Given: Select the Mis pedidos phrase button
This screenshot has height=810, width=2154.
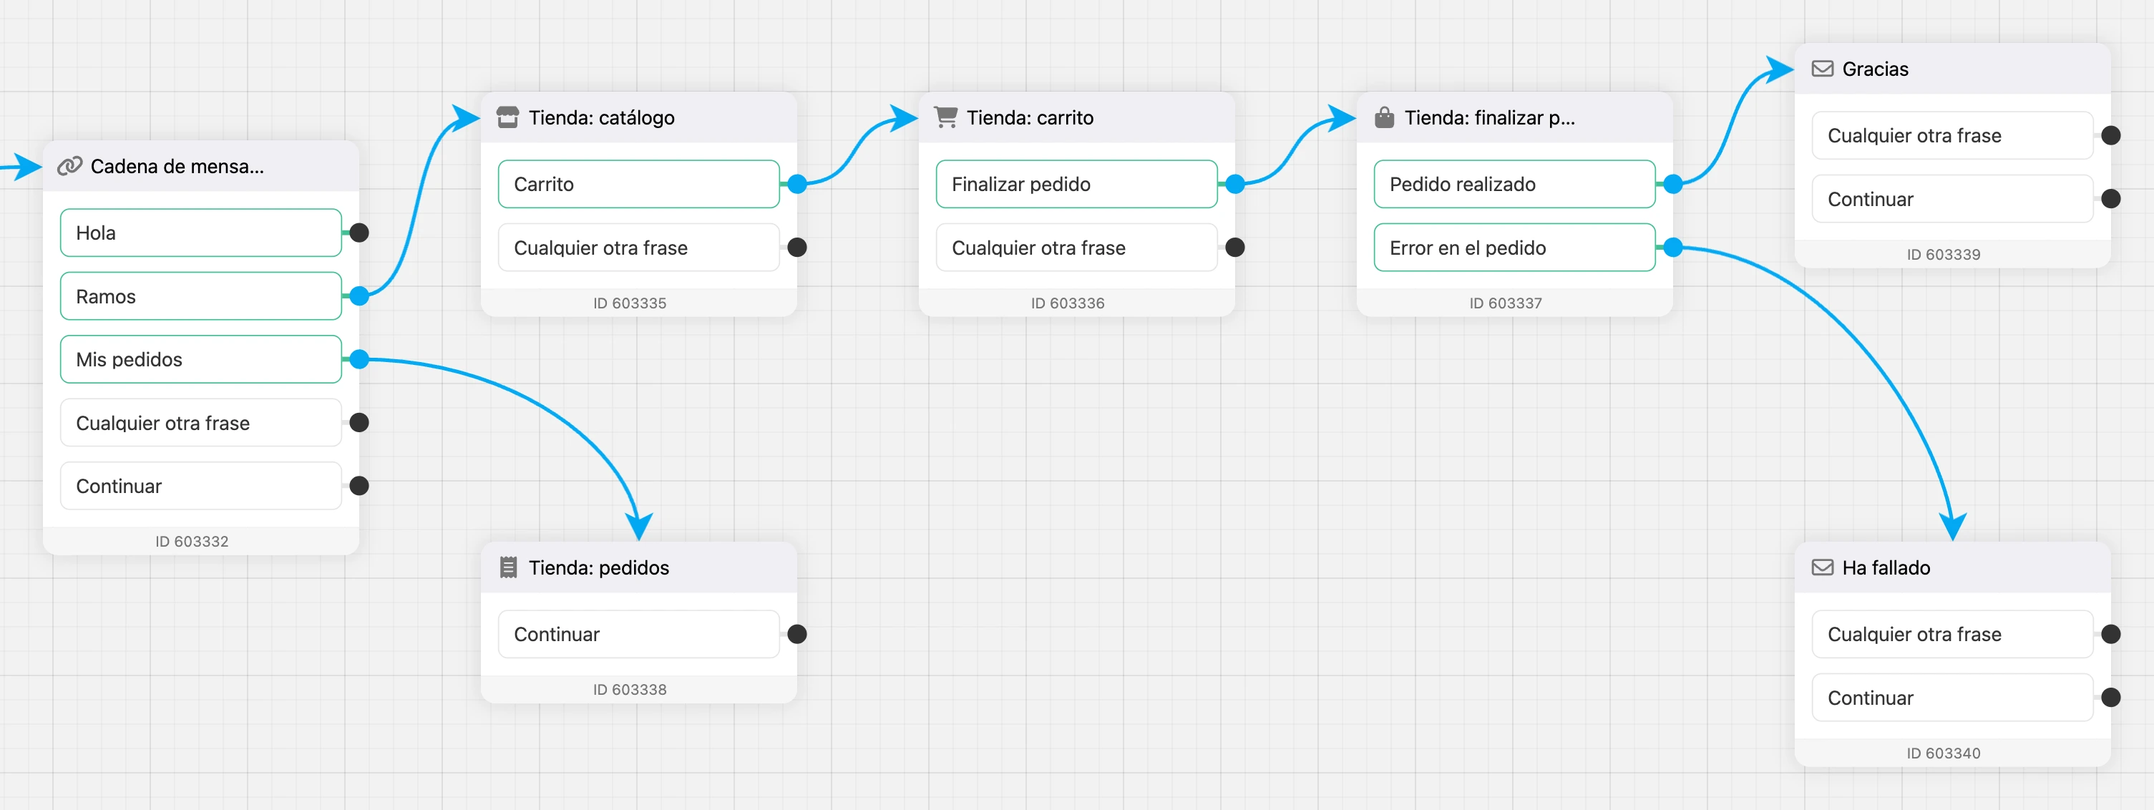Looking at the screenshot, I should click(200, 359).
